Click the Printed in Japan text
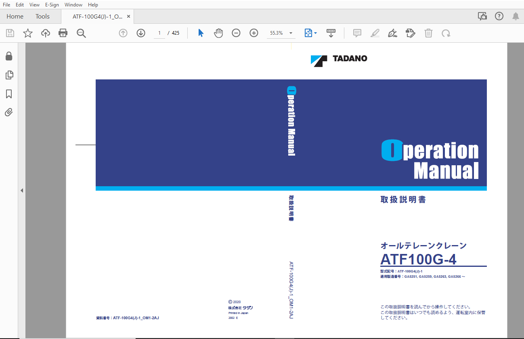This screenshot has height=339, width=524. tap(238, 313)
